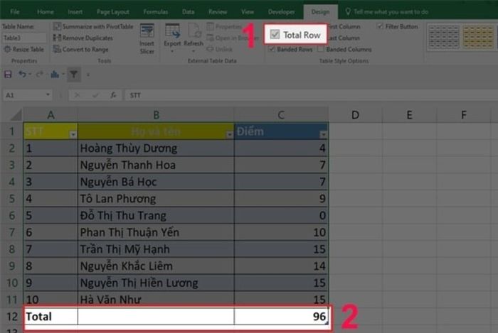Click the Table Name input field
498x333 pixels.
[x=24, y=38]
